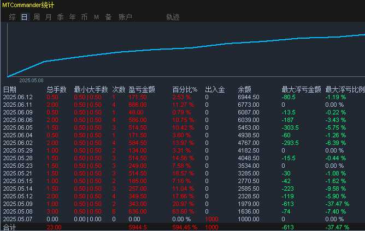
Task: Click the floating loss ratio -5.75 %
Action: [335, 127]
